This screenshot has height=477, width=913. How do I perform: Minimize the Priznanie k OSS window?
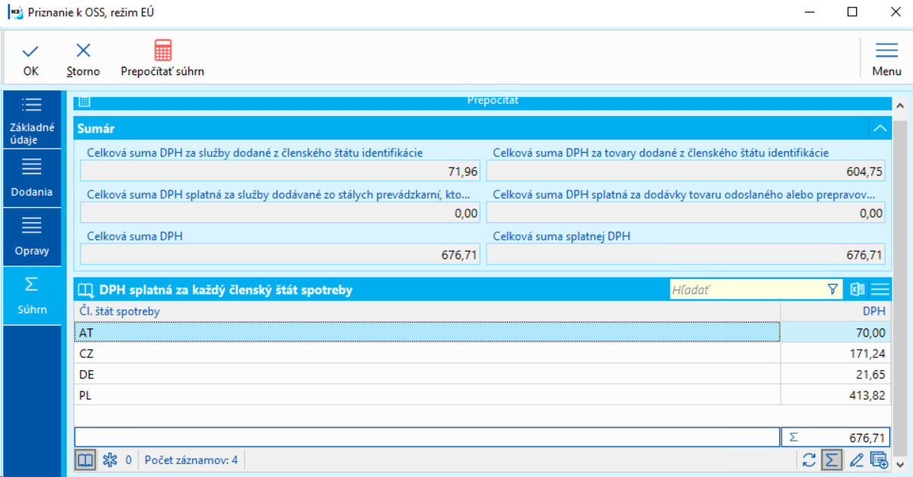click(809, 12)
